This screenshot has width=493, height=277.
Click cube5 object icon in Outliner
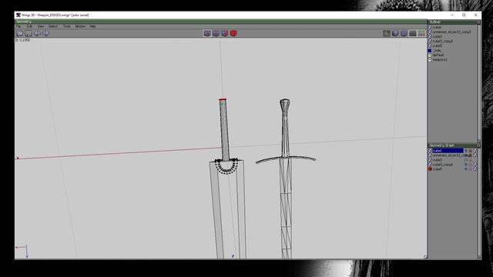(430, 45)
